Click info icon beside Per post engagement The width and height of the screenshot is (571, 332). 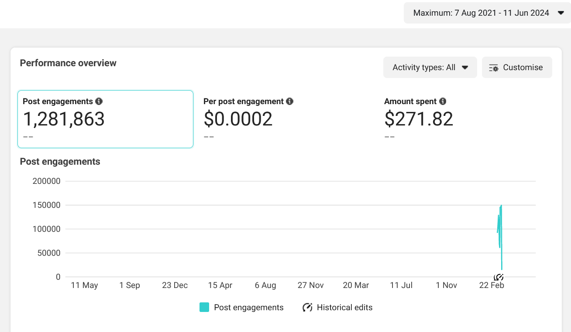289,102
